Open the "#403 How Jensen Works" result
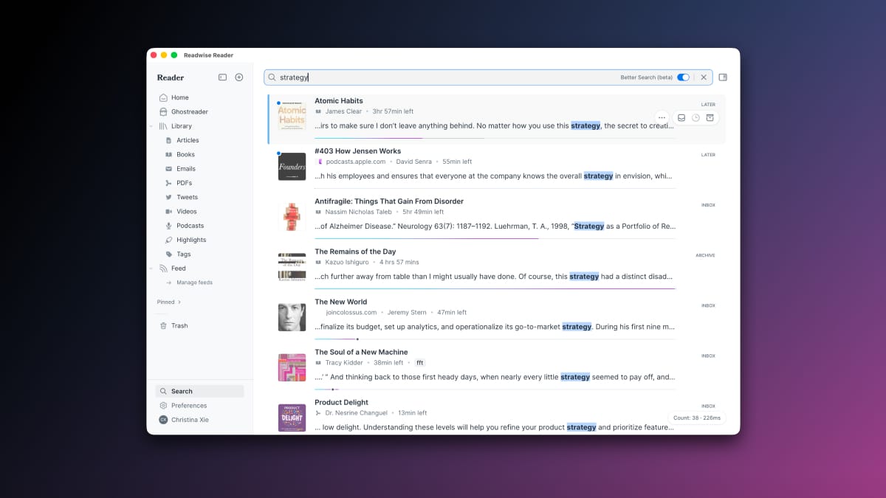 [357, 151]
